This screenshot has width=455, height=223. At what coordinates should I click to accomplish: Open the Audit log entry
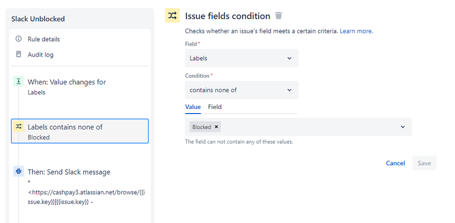coord(41,55)
